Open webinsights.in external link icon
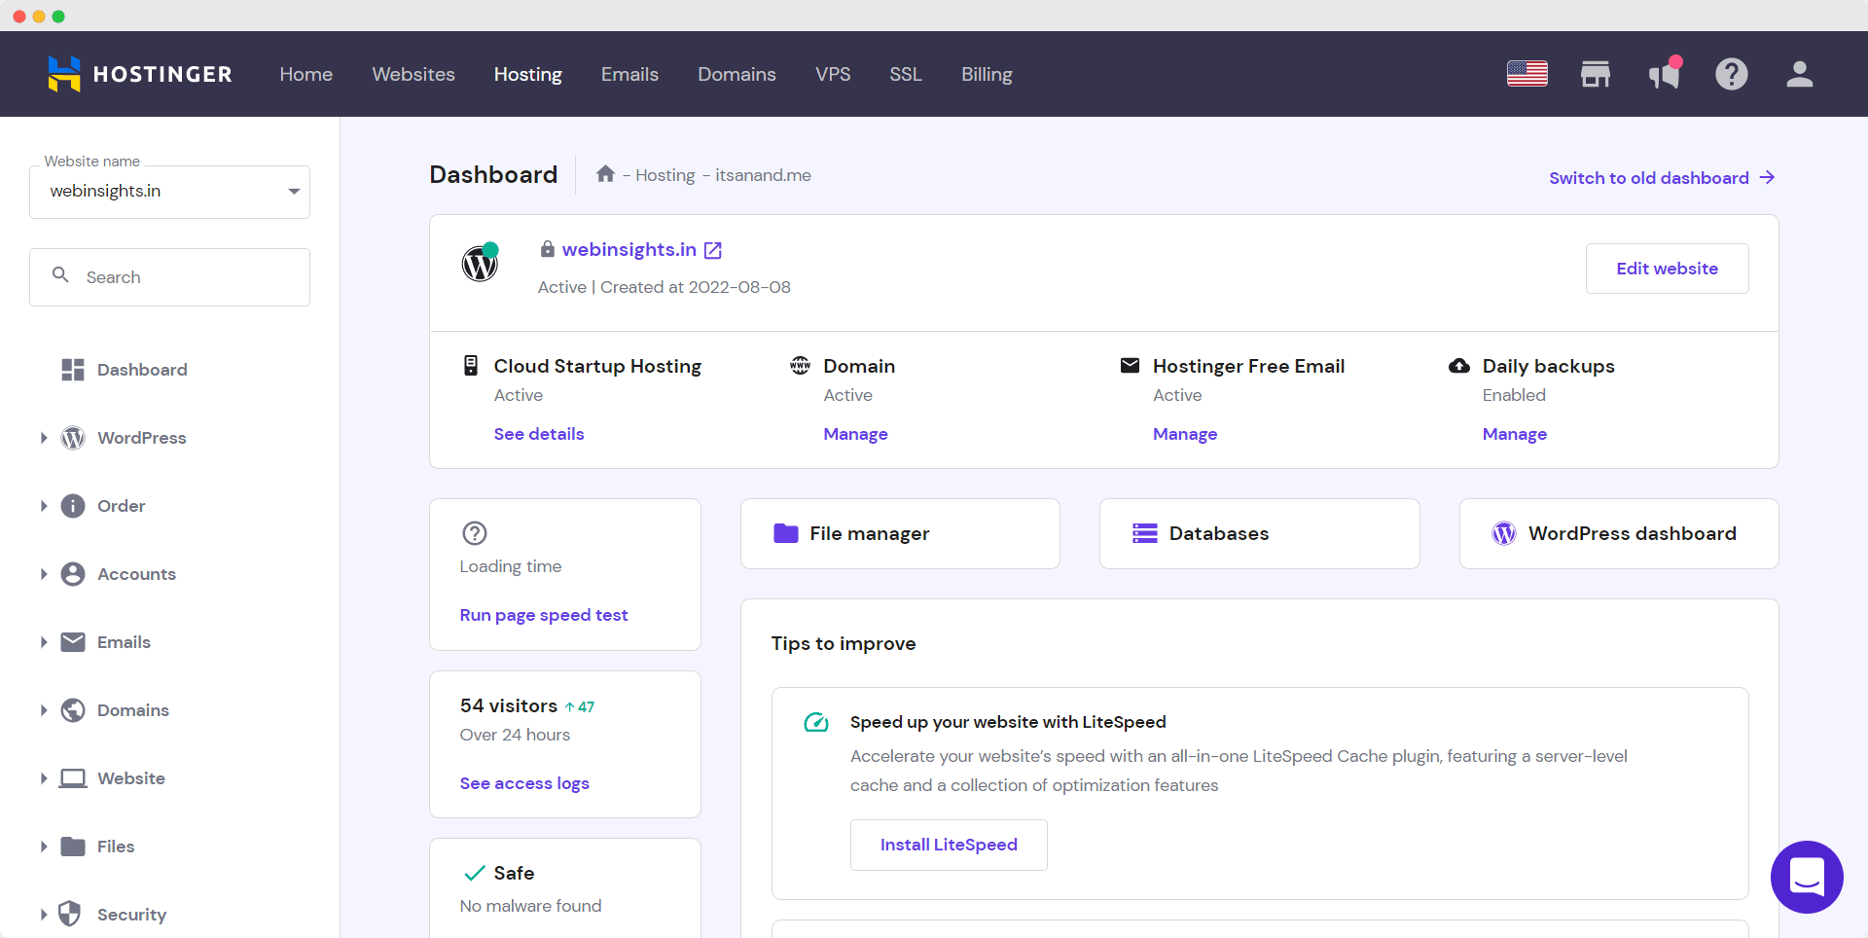1868x938 pixels. [713, 250]
